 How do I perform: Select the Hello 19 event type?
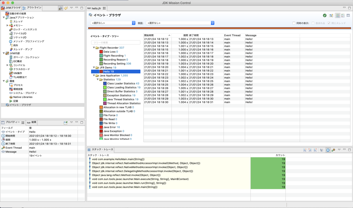116,71
